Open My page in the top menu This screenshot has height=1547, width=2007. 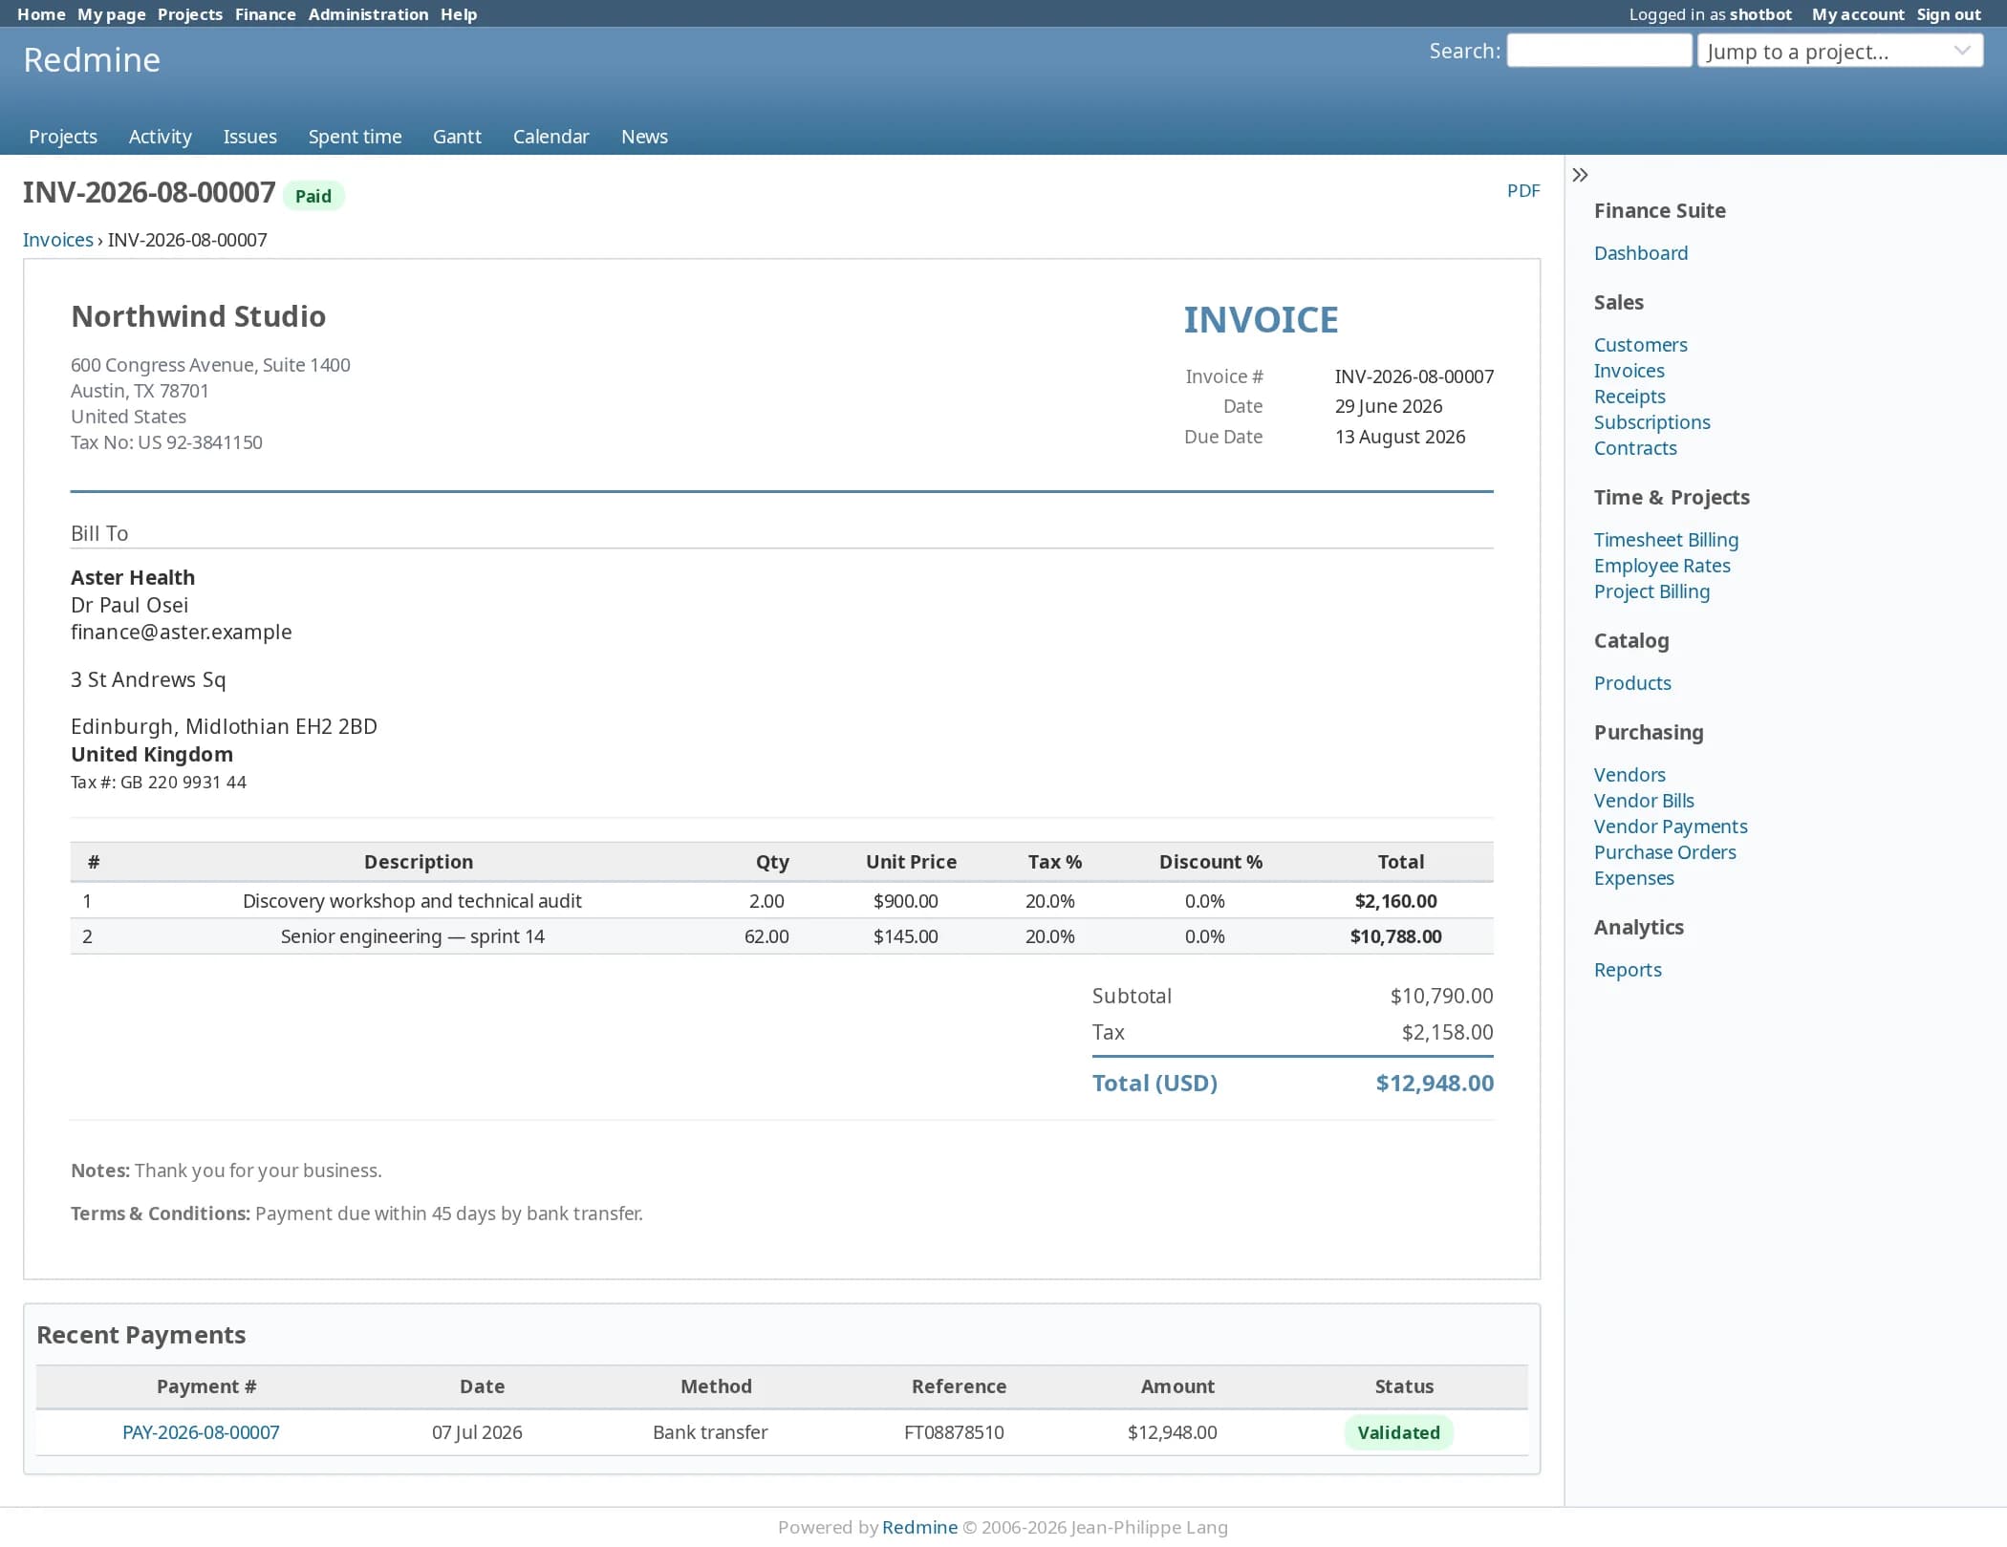click(x=112, y=14)
